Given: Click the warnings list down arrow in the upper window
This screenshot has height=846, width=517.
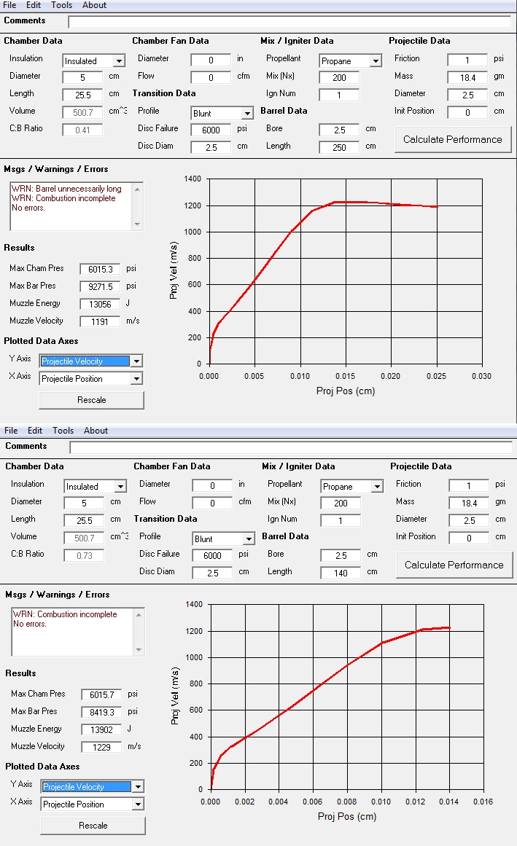Looking at the screenshot, I should tap(139, 224).
